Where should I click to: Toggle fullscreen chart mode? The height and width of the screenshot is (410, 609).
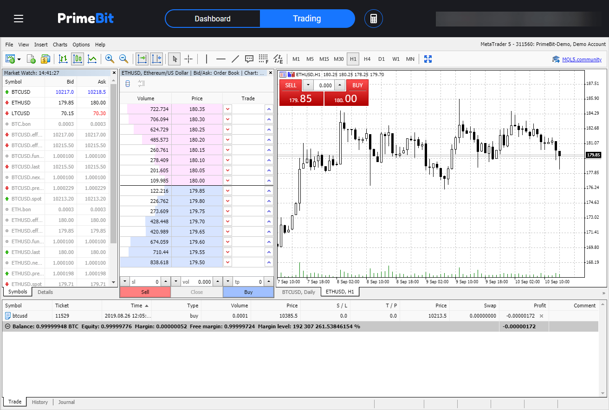pyautogui.click(x=428, y=59)
